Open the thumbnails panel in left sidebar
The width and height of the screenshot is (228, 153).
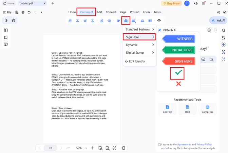tap(6, 31)
